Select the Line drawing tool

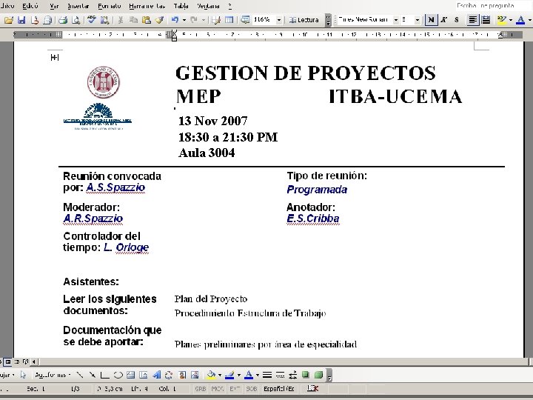click(x=79, y=375)
